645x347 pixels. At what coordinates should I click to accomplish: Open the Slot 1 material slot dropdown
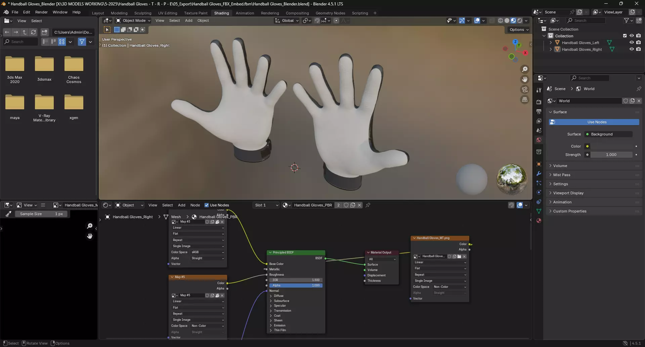266,205
